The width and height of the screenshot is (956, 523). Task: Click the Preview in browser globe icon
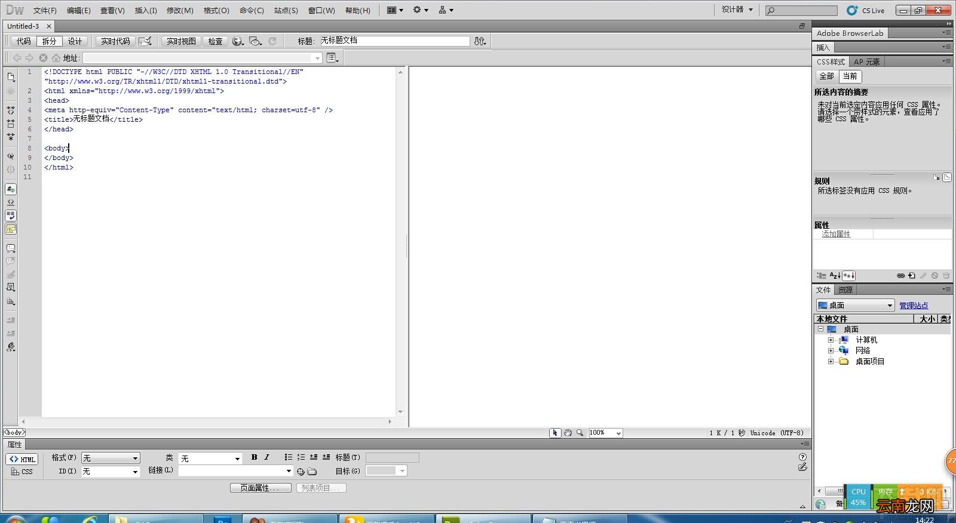[238, 41]
